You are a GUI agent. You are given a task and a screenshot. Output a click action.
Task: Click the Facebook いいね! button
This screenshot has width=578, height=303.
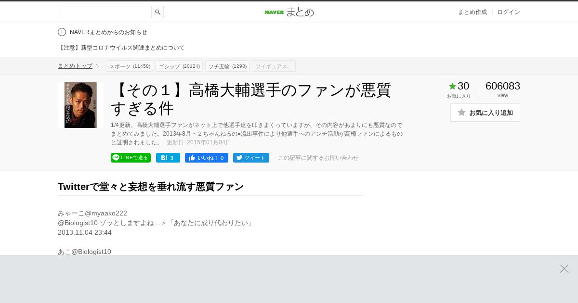click(207, 158)
